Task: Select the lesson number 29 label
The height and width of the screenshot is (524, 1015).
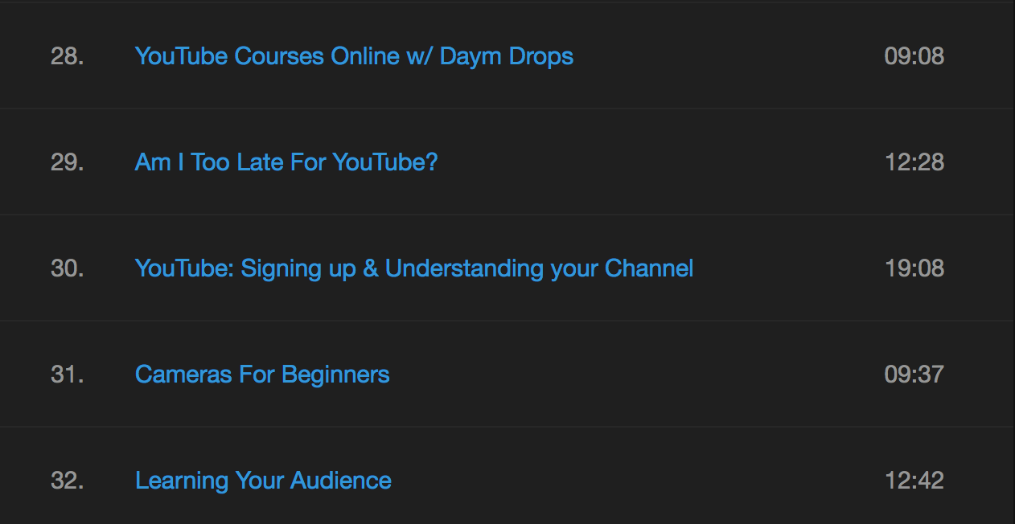Action: (x=68, y=162)
